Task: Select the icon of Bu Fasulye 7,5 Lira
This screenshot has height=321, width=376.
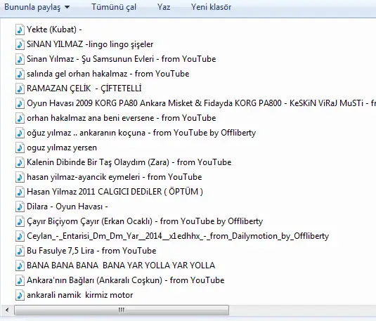Action: click(x=20, y=251)
